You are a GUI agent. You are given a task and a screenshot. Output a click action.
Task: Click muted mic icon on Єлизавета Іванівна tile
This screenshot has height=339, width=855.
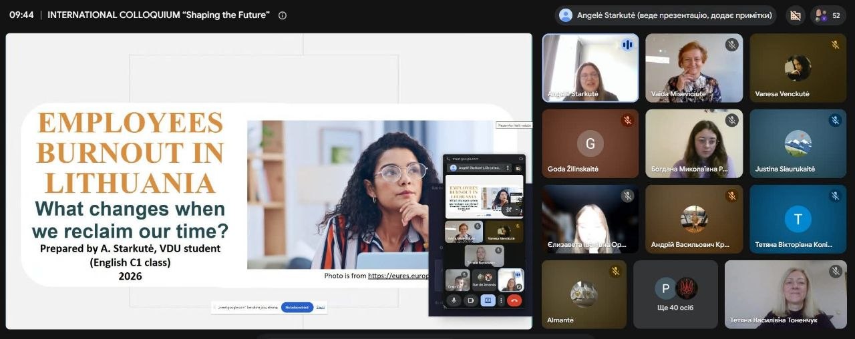click(x=627, y=196)
